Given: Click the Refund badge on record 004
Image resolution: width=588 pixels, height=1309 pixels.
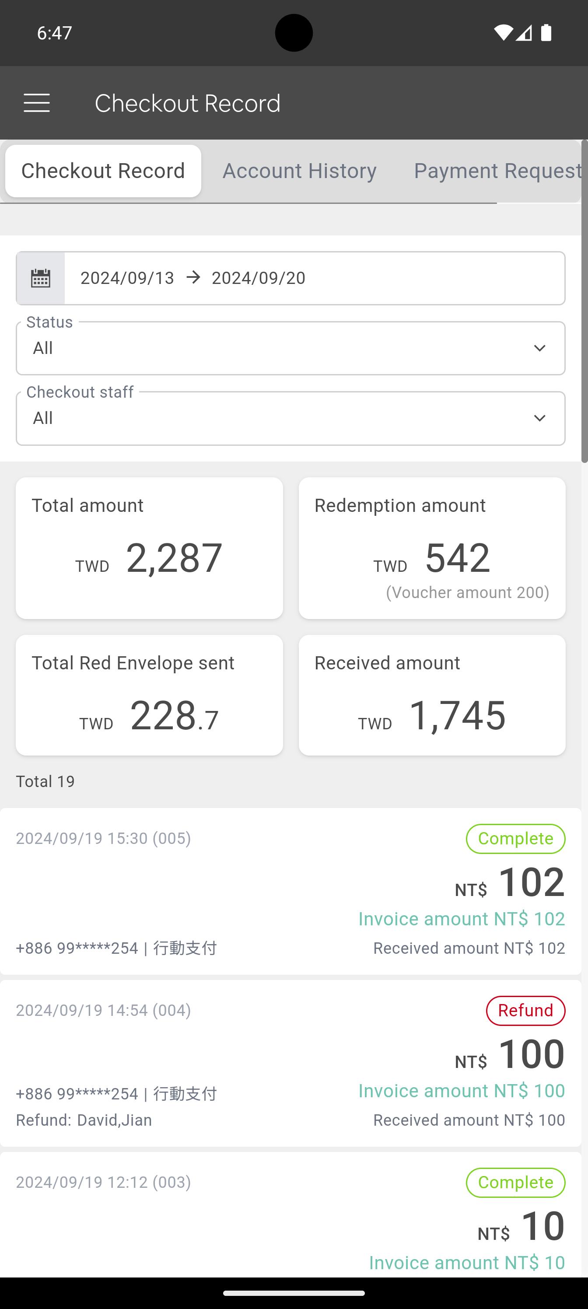Looking at the screenshot, I should 525,1010.
